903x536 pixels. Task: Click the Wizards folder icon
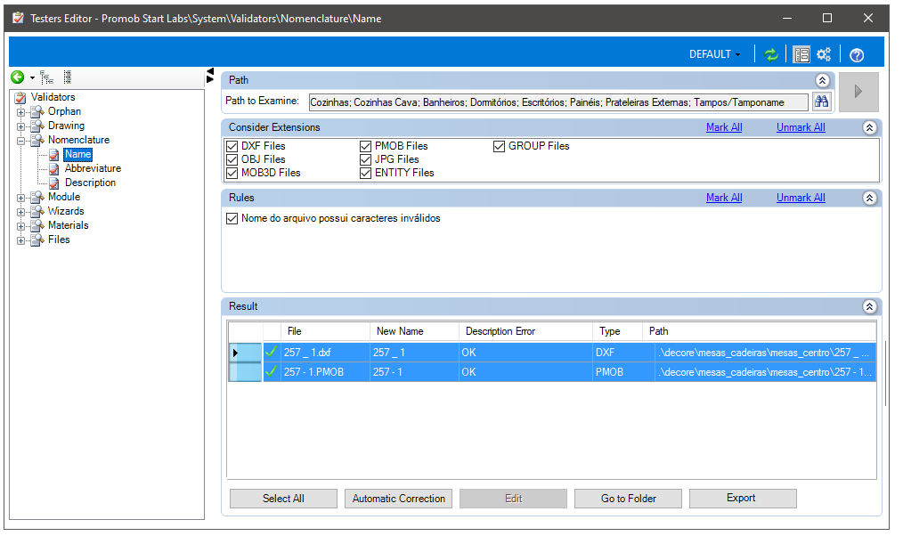[37, 211]
